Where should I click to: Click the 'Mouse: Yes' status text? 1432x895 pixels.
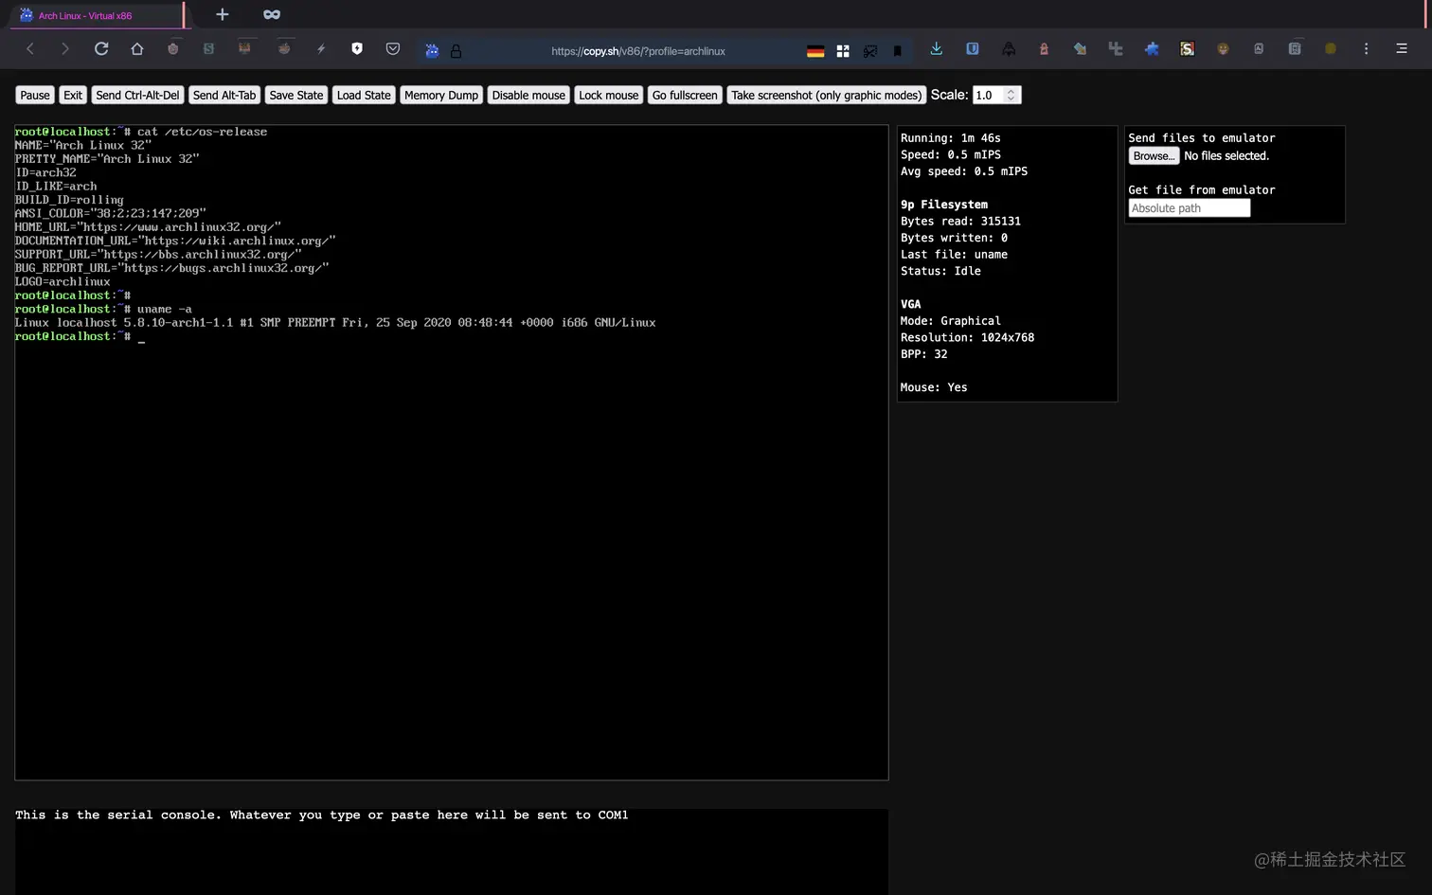tap(934, 387)
